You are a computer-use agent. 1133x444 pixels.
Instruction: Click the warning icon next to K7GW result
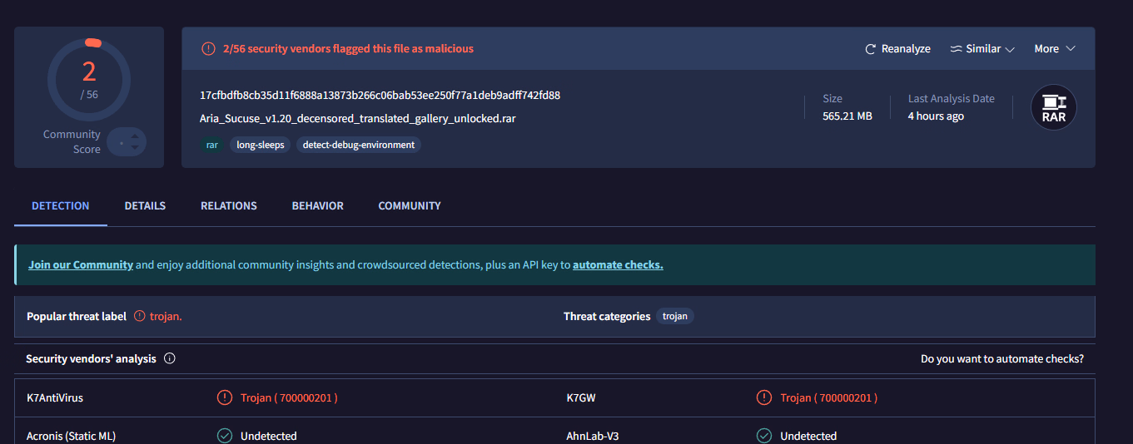pos(763,397)
